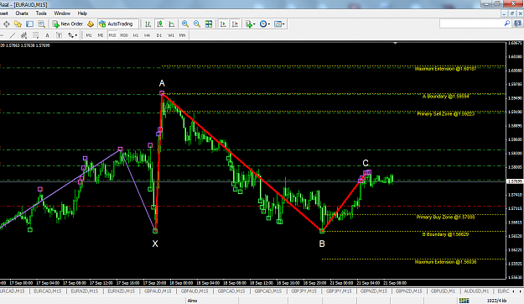Switch to the M1 timeframe
The image size is (524, 304).
coord(89,35)
